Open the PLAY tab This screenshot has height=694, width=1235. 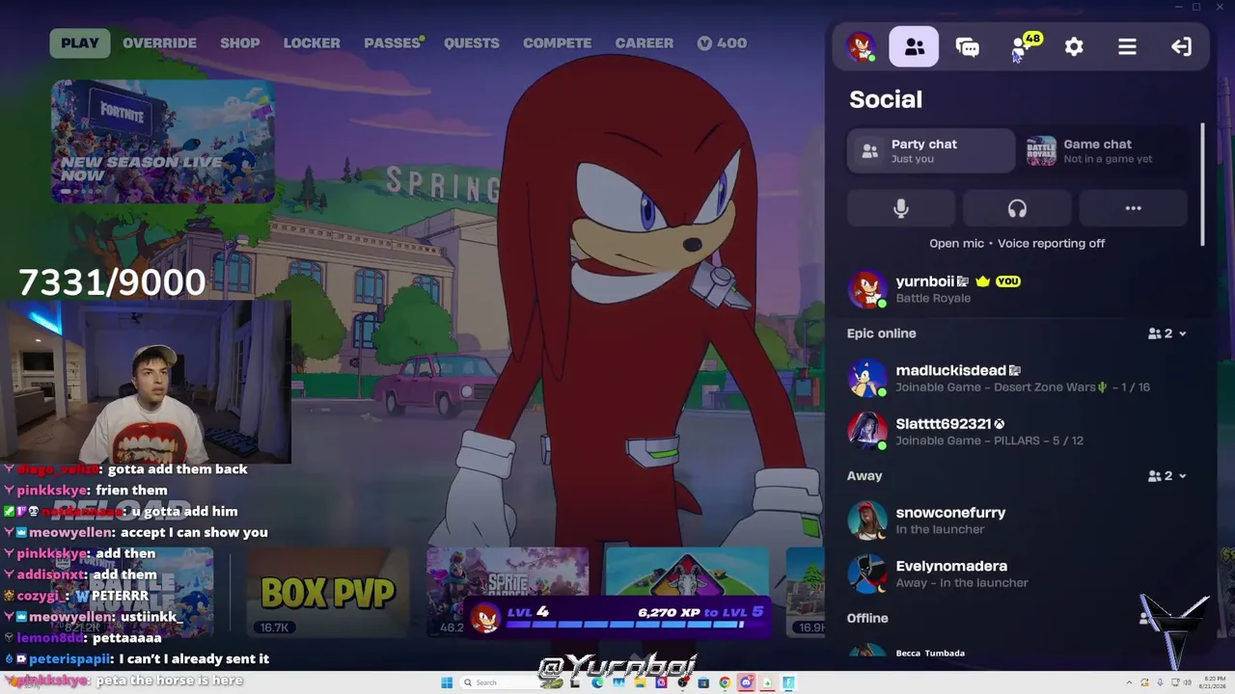[80, 43]
